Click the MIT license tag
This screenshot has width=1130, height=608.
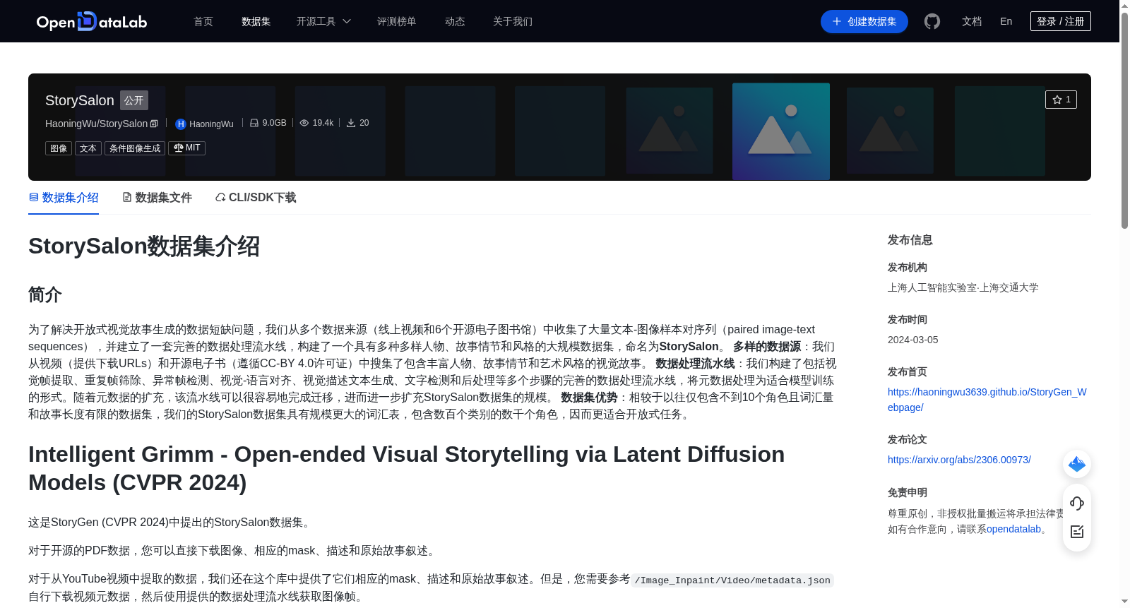[186, 148]
